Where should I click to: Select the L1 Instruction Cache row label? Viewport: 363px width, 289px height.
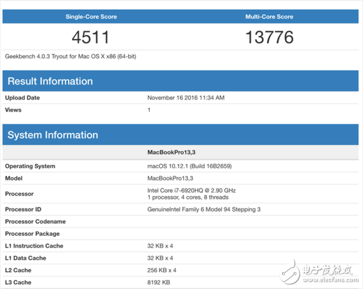tap(34, 246)
